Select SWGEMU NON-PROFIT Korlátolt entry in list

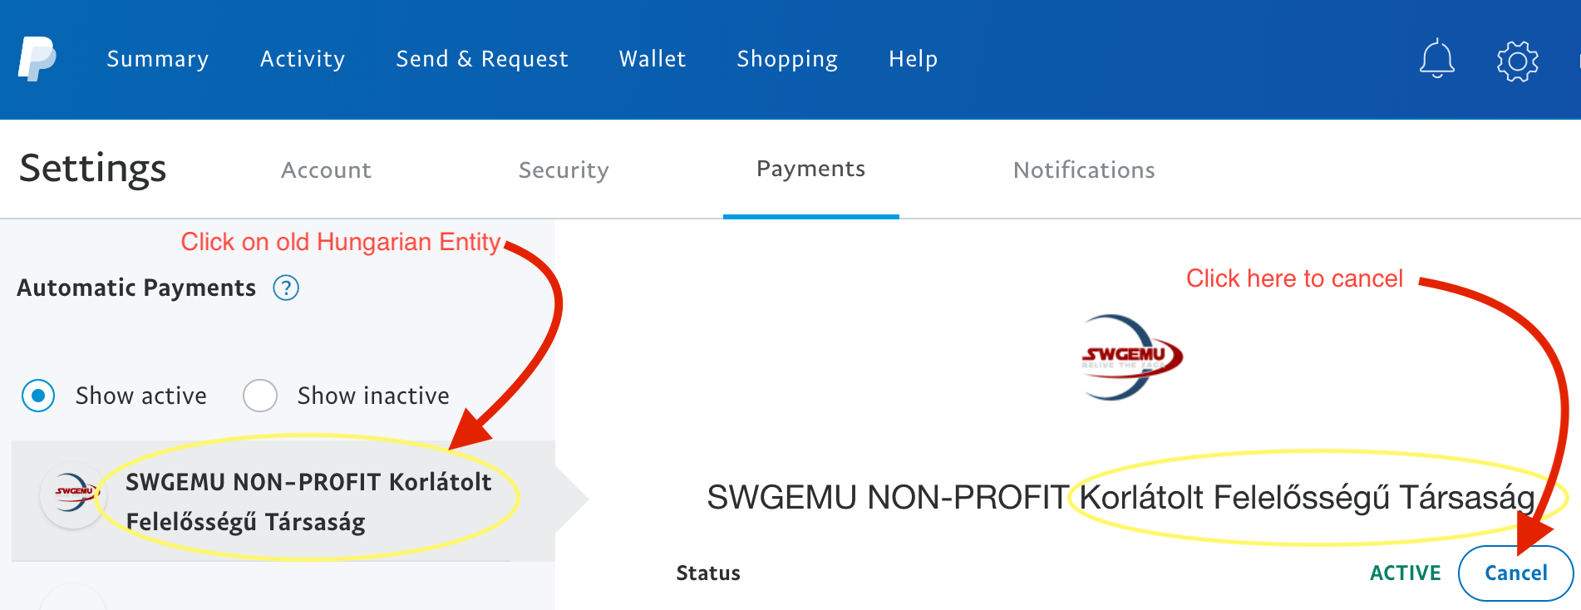tap(283, 501)
